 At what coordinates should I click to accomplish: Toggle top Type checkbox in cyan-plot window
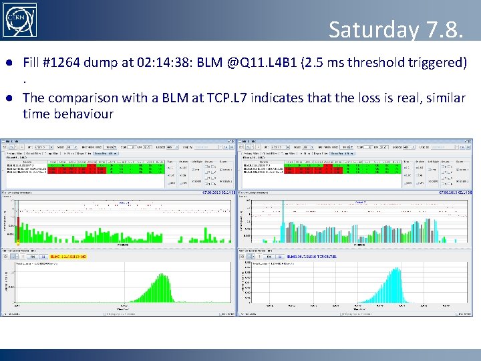click(406, 168)
